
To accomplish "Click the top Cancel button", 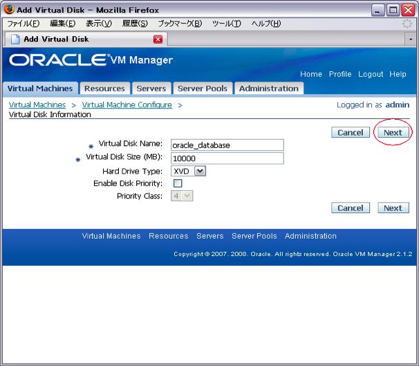I will click(351, 132).
